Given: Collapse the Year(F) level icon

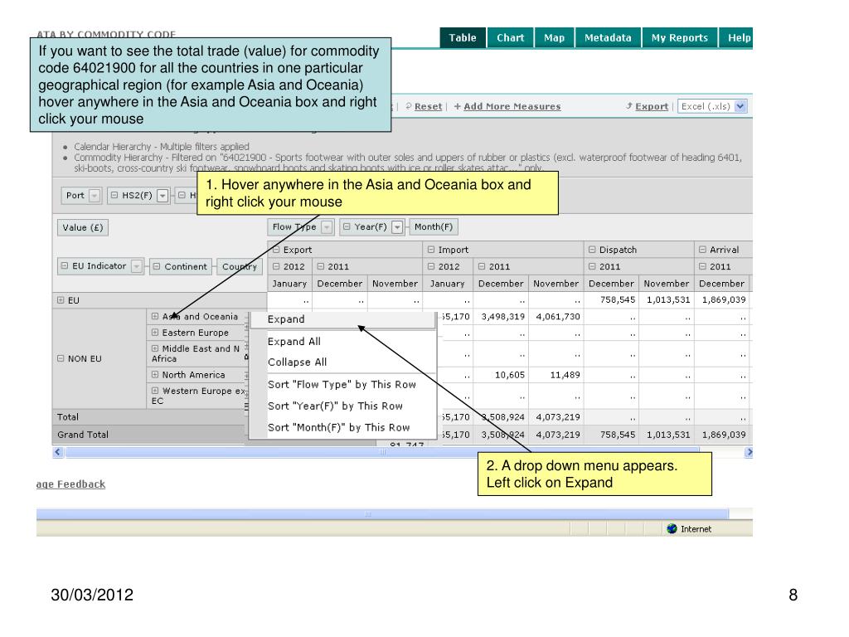Looking at the screenshot, I should coord(347,227).
